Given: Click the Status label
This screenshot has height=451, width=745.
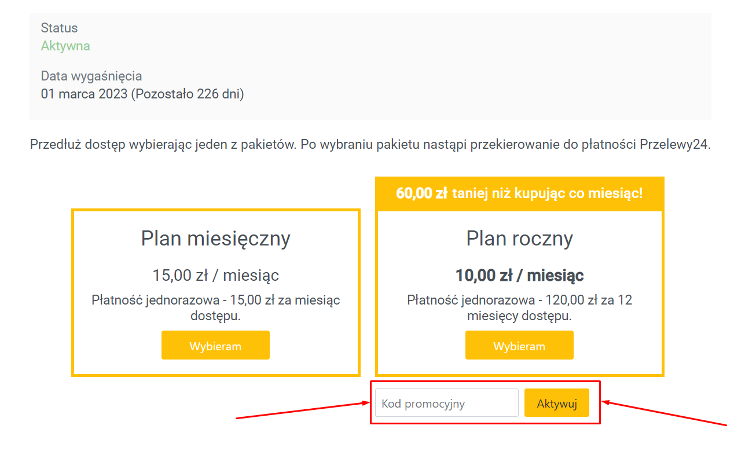Looking at the screenshot, I should (59, 28).
